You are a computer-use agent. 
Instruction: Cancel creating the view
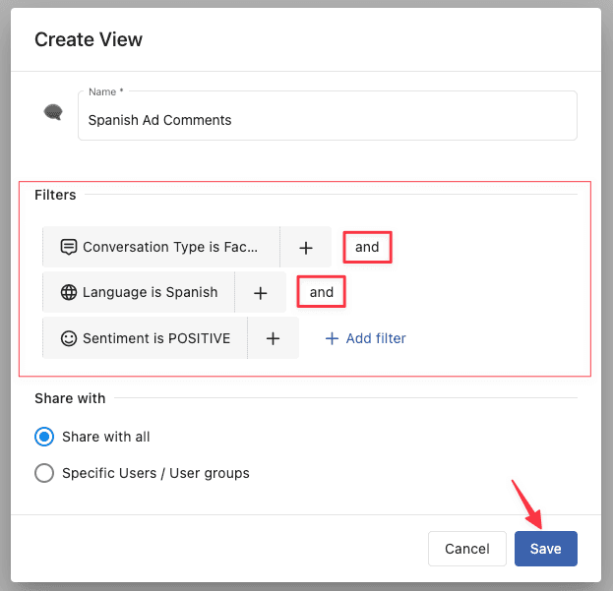click(466, 549)
